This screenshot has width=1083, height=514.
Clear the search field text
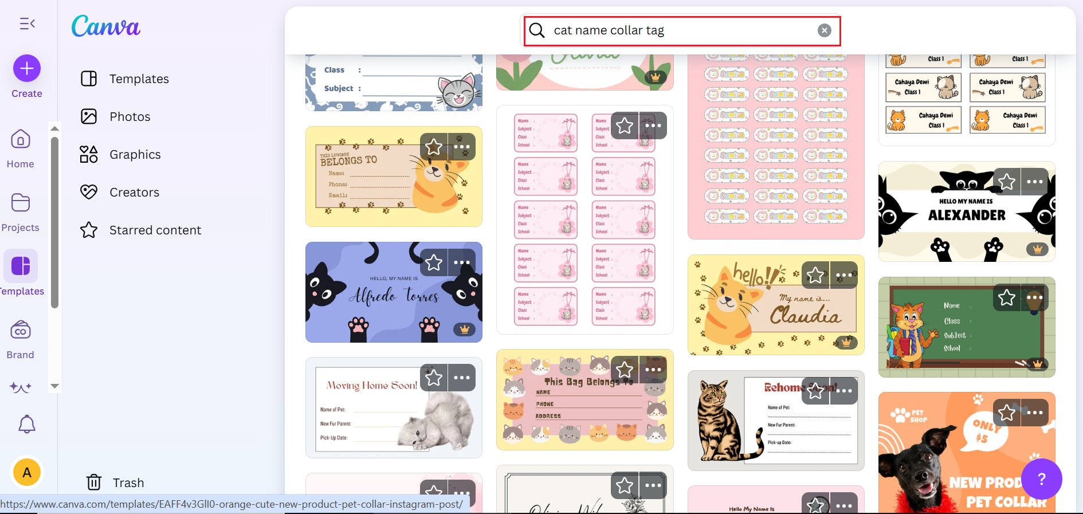point(824,30)
